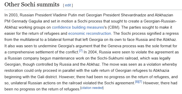Click the 'Other Sochi summits' heading text
Image resolution: width=182 pixels, height=94 pixels.
point(32,5)
